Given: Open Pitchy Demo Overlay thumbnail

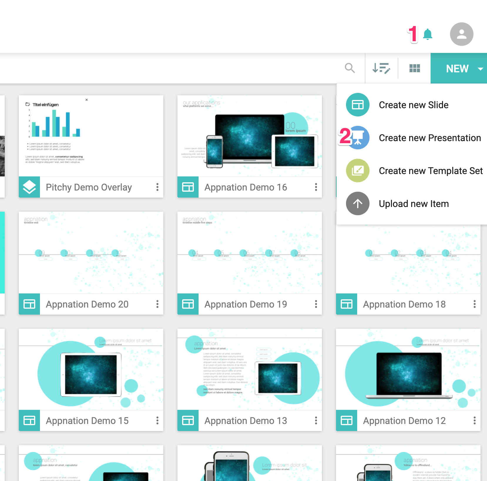Looking at the screenshot, I should coord(91,136).
